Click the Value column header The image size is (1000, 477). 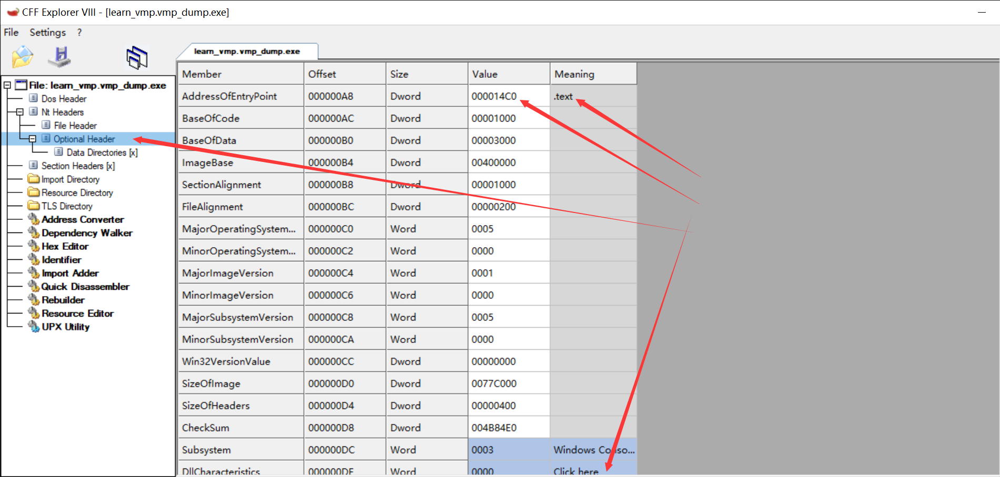coord(509,74)
